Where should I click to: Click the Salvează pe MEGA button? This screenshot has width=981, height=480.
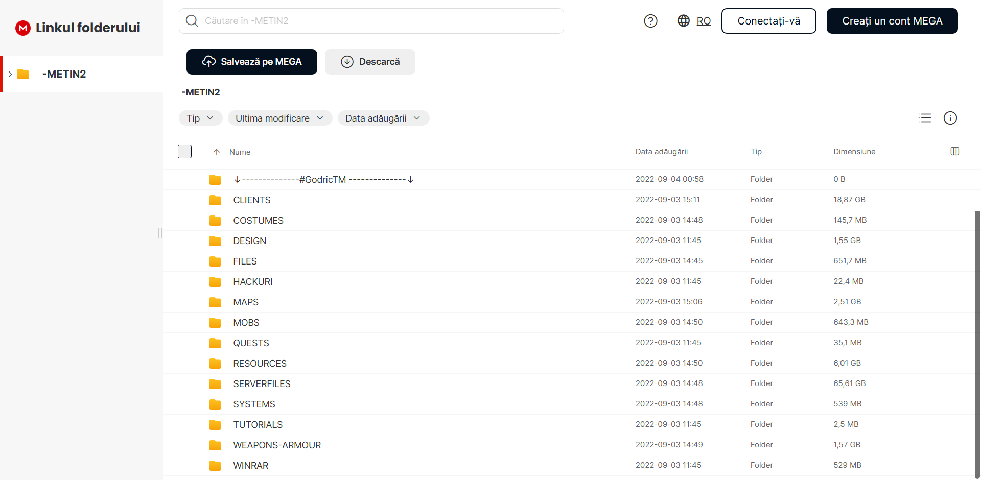click(x=252, y=62)
